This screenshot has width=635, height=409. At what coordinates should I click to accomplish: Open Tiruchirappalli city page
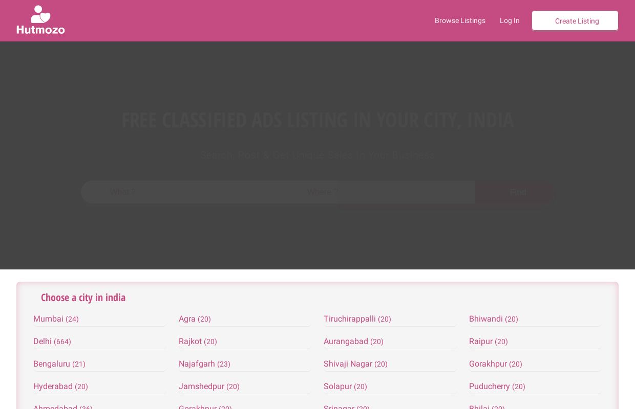[x=350, y=319]
